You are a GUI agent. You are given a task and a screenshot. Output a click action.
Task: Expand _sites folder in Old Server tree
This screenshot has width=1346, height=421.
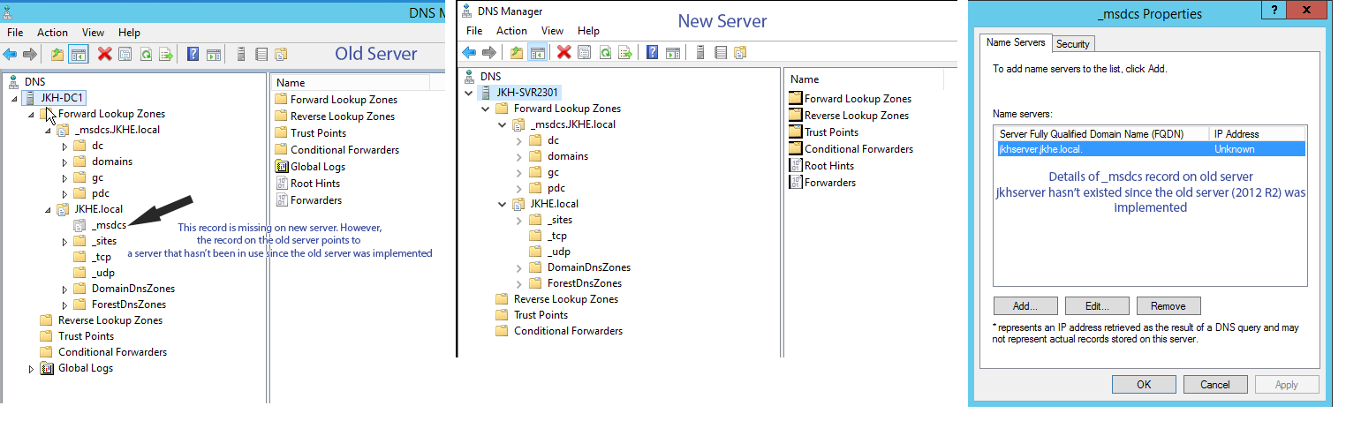[x=64, y=242]
